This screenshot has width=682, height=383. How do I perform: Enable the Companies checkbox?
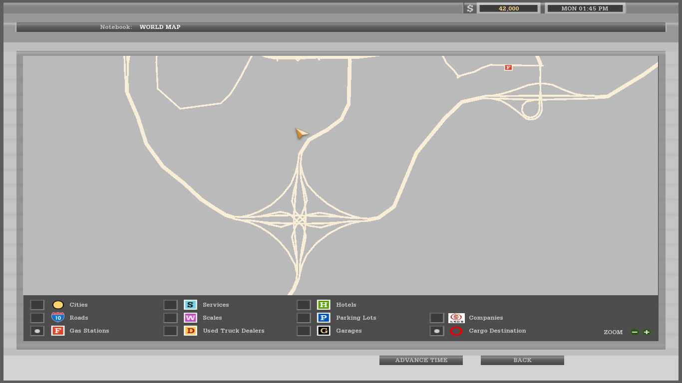436,318
